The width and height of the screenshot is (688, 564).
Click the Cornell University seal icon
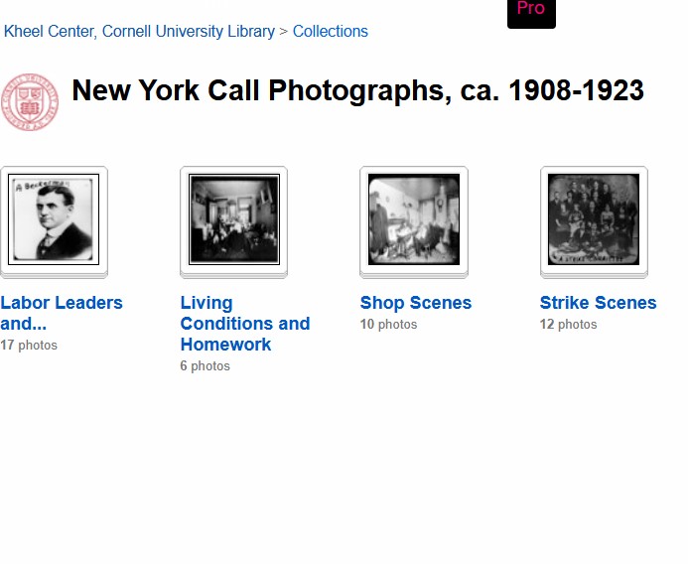[30, 102]
